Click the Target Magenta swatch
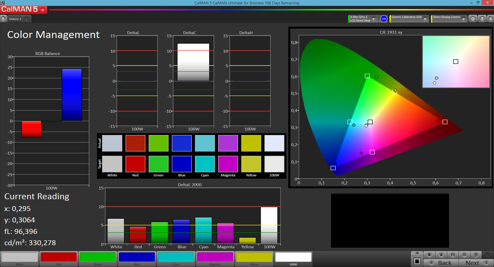494x267 pixels. (x=228, y=164)
